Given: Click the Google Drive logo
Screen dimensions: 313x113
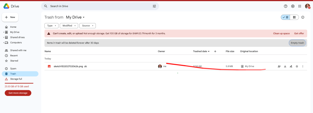Looking at the screenshot, I should [x=6, y=6].
